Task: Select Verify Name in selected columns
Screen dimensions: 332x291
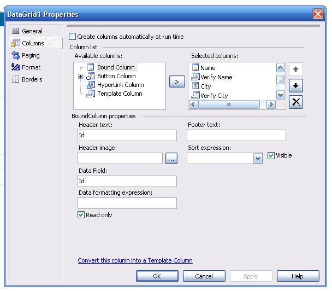Action: click(x=216, y=77)
